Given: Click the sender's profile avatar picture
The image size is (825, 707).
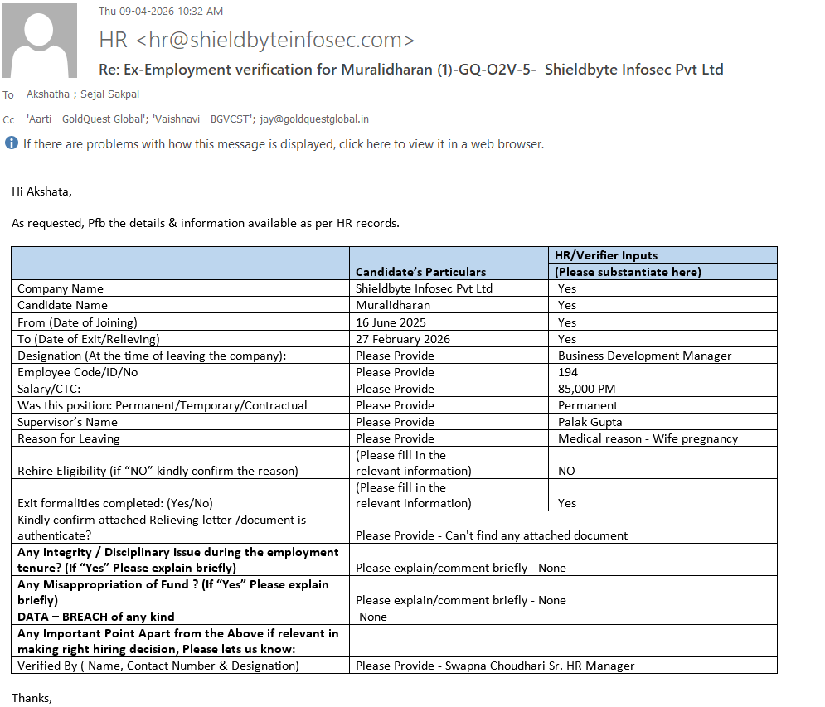Looking at the screenshot, I should tap(40, 41).
